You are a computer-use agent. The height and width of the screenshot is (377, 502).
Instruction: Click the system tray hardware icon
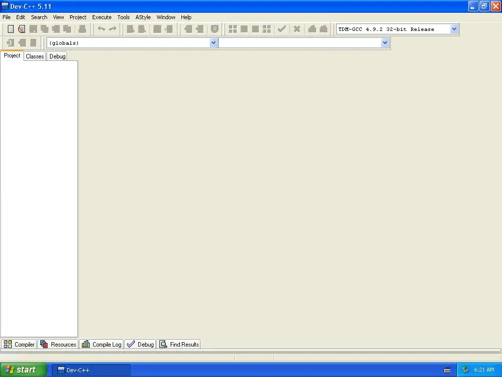point(465,370)
